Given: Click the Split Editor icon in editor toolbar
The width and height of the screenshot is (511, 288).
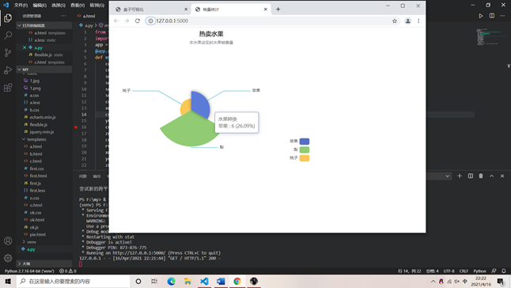Looking at the screenshot, I should coord(492,16).
